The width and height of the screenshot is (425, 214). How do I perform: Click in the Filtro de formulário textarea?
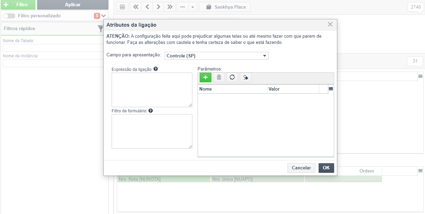point(152,131)
